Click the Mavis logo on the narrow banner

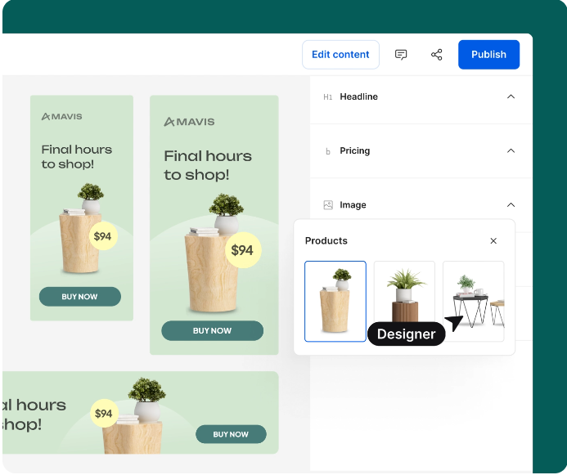(x=62, y=116)
